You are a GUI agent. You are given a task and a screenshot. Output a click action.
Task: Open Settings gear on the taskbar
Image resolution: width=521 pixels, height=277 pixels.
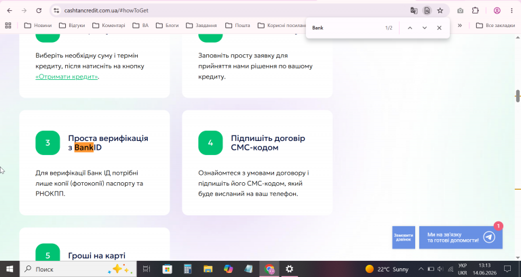(x=290, y=269)
